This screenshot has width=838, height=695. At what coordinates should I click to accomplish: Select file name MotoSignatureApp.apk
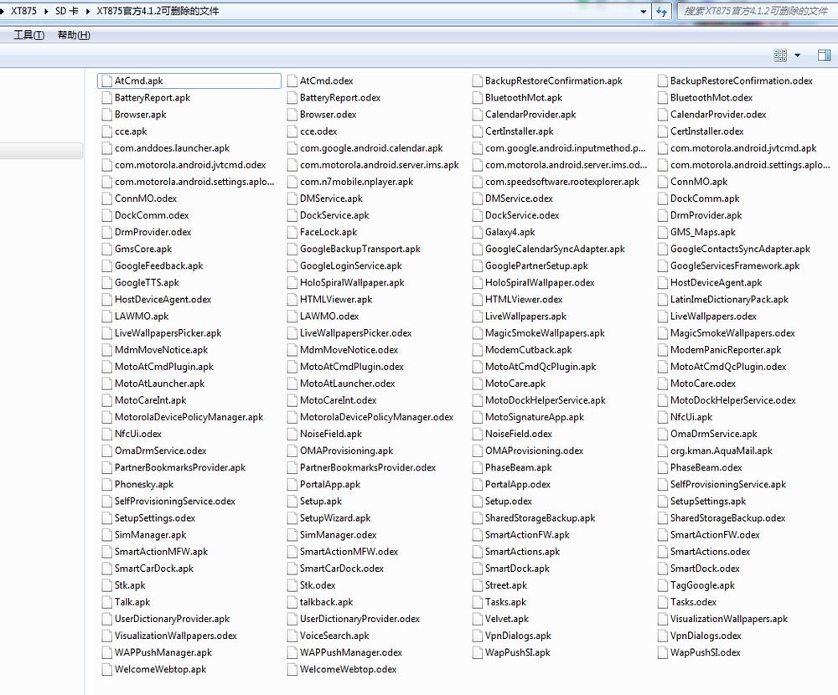[535, 417]
